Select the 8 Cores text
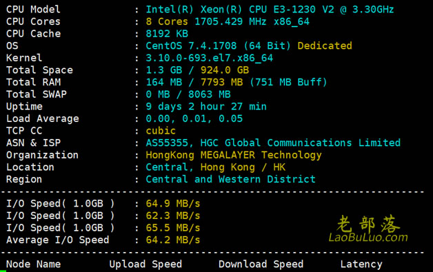Image resolution: width=433 pixels, height=272 pixels. (167, 21)
